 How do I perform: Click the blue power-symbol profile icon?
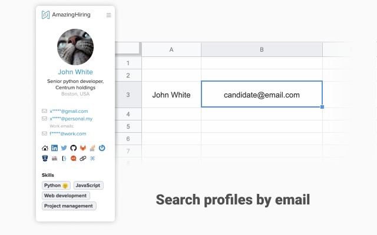(x=102, y=148)
